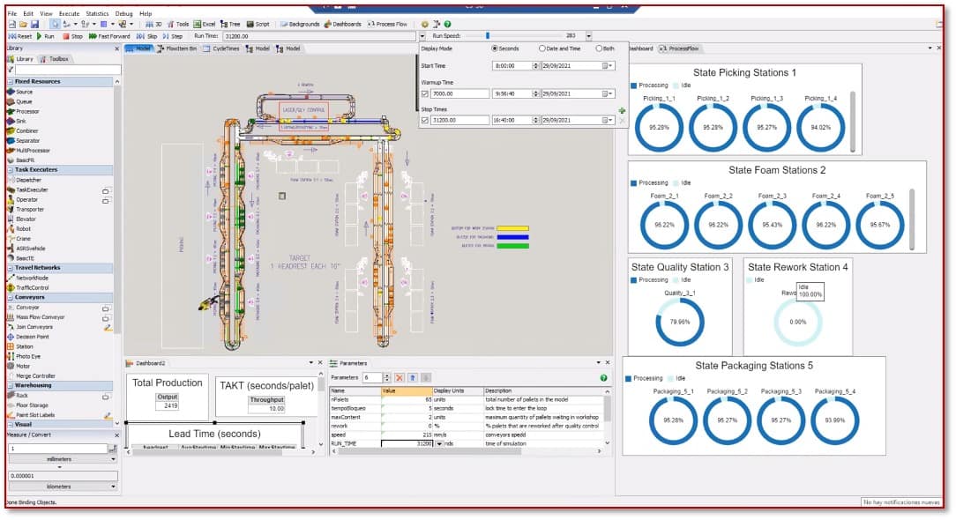The width and height of the screenshot is (956, 520).
Task: Switch to the ProcessFlow tab
Action: click(679, 48)
